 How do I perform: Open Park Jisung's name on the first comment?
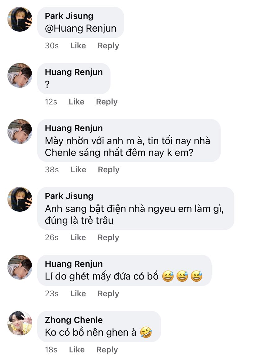(x=69, y=16)
